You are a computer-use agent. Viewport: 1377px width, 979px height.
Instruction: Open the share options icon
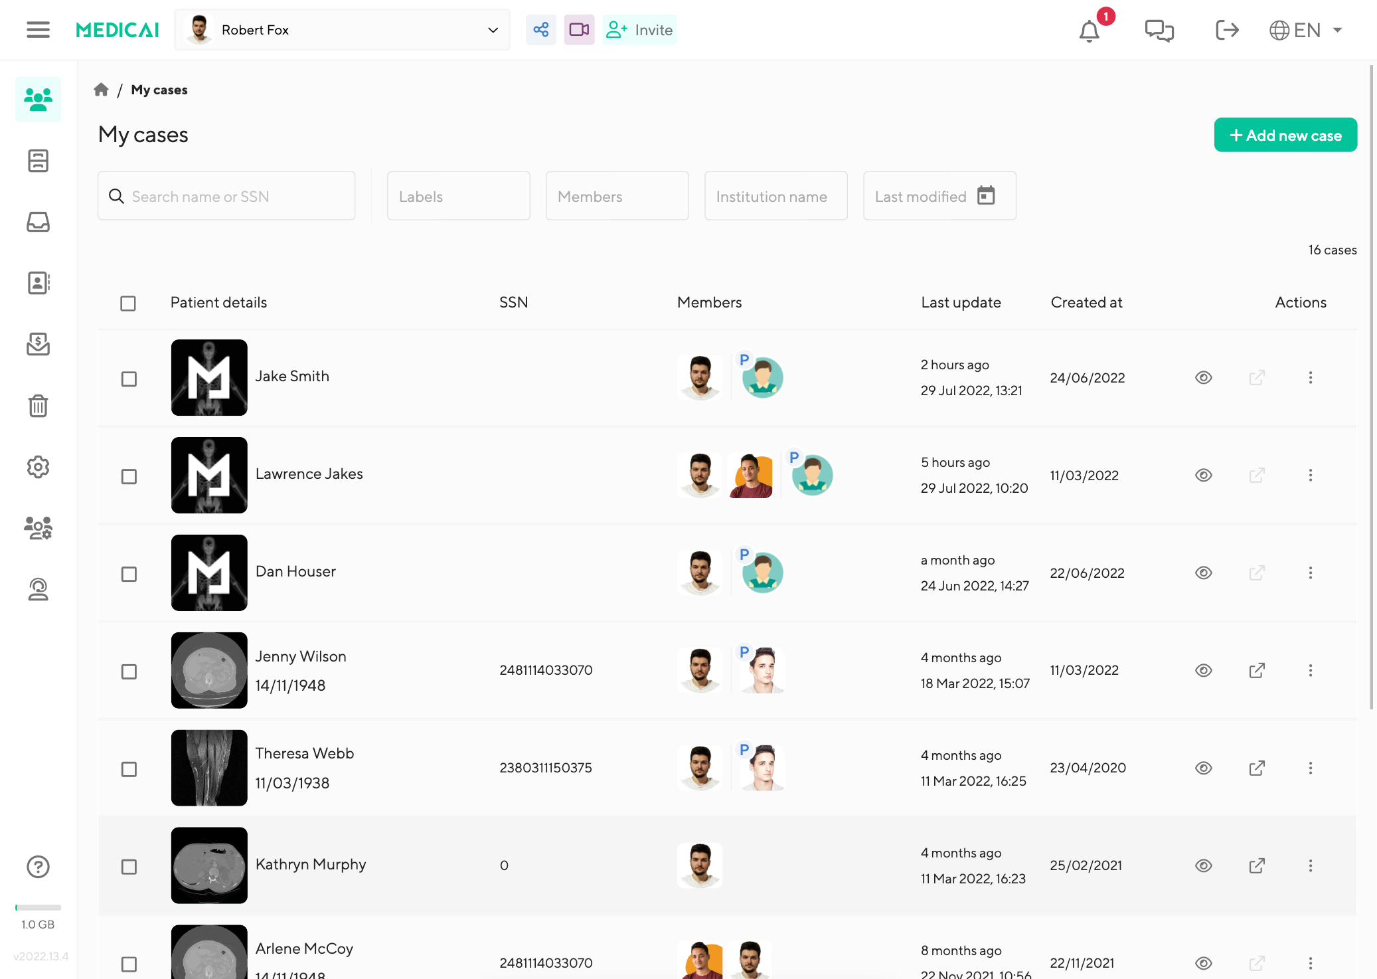click(540, 29)
